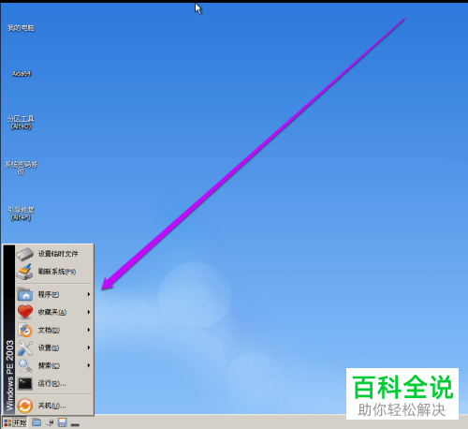Click the brush icon for 刷新系统(F9)
Viewport: 468px width, 429px height.
[x=24, y=272]
